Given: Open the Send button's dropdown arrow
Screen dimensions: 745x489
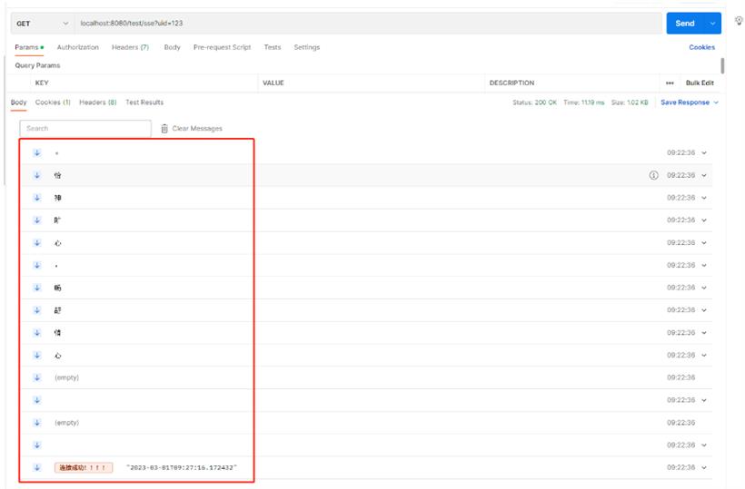Looking at the screenshot, I should (712, 24).
